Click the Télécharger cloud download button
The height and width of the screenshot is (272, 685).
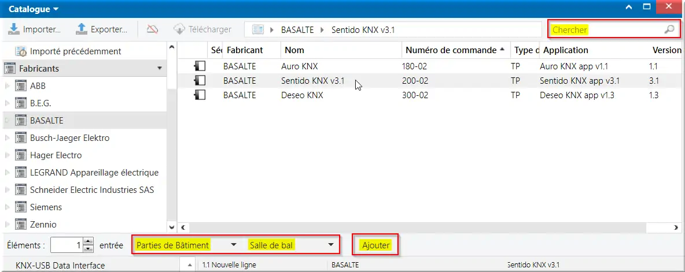pos(202,29)
